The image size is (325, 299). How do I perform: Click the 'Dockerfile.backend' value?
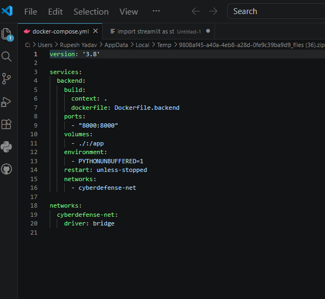point(147,108)
